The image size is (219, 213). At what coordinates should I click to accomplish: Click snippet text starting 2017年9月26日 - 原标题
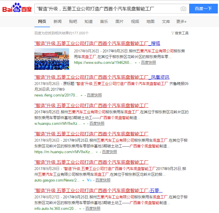click(111, 86)
